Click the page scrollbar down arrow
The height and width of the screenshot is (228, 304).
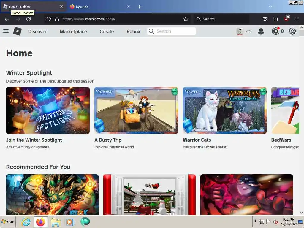(x=302, y=213)
